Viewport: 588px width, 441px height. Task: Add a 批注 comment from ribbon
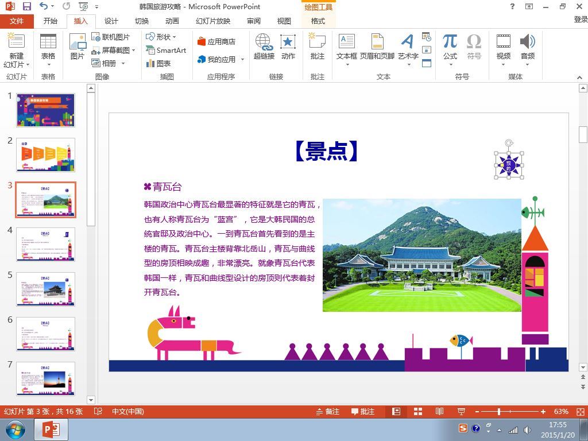click(x=317, y=47)
